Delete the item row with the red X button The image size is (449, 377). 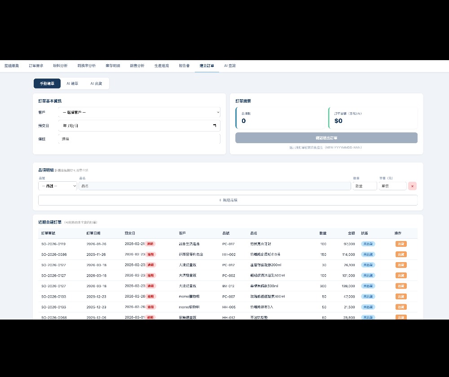(412, 186)
